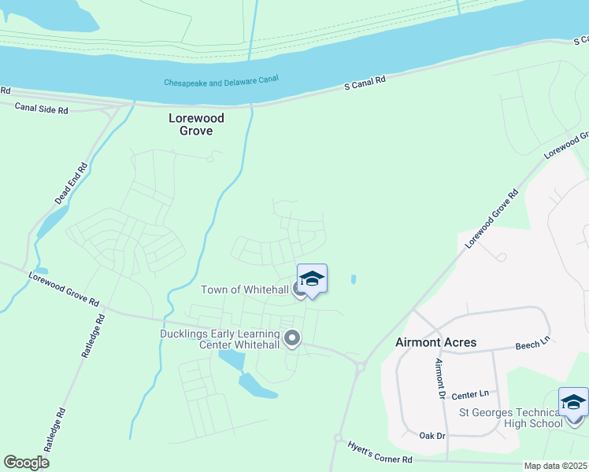The width and height of the screenshot is (589, 472).
Task: Click the Ducklings Early Learning Center Whitehall text
Action: [220, 339]
